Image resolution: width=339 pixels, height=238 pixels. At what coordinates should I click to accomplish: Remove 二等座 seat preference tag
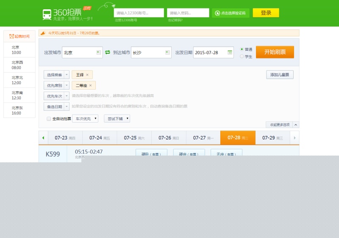90,85
